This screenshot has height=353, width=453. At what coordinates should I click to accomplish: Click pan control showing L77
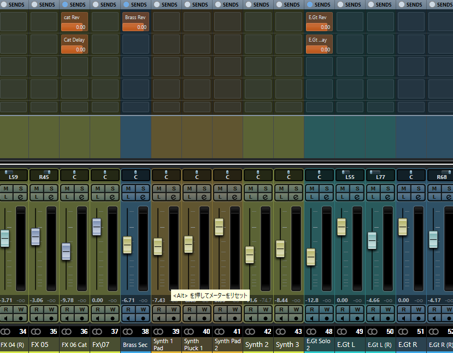(381, 175)
